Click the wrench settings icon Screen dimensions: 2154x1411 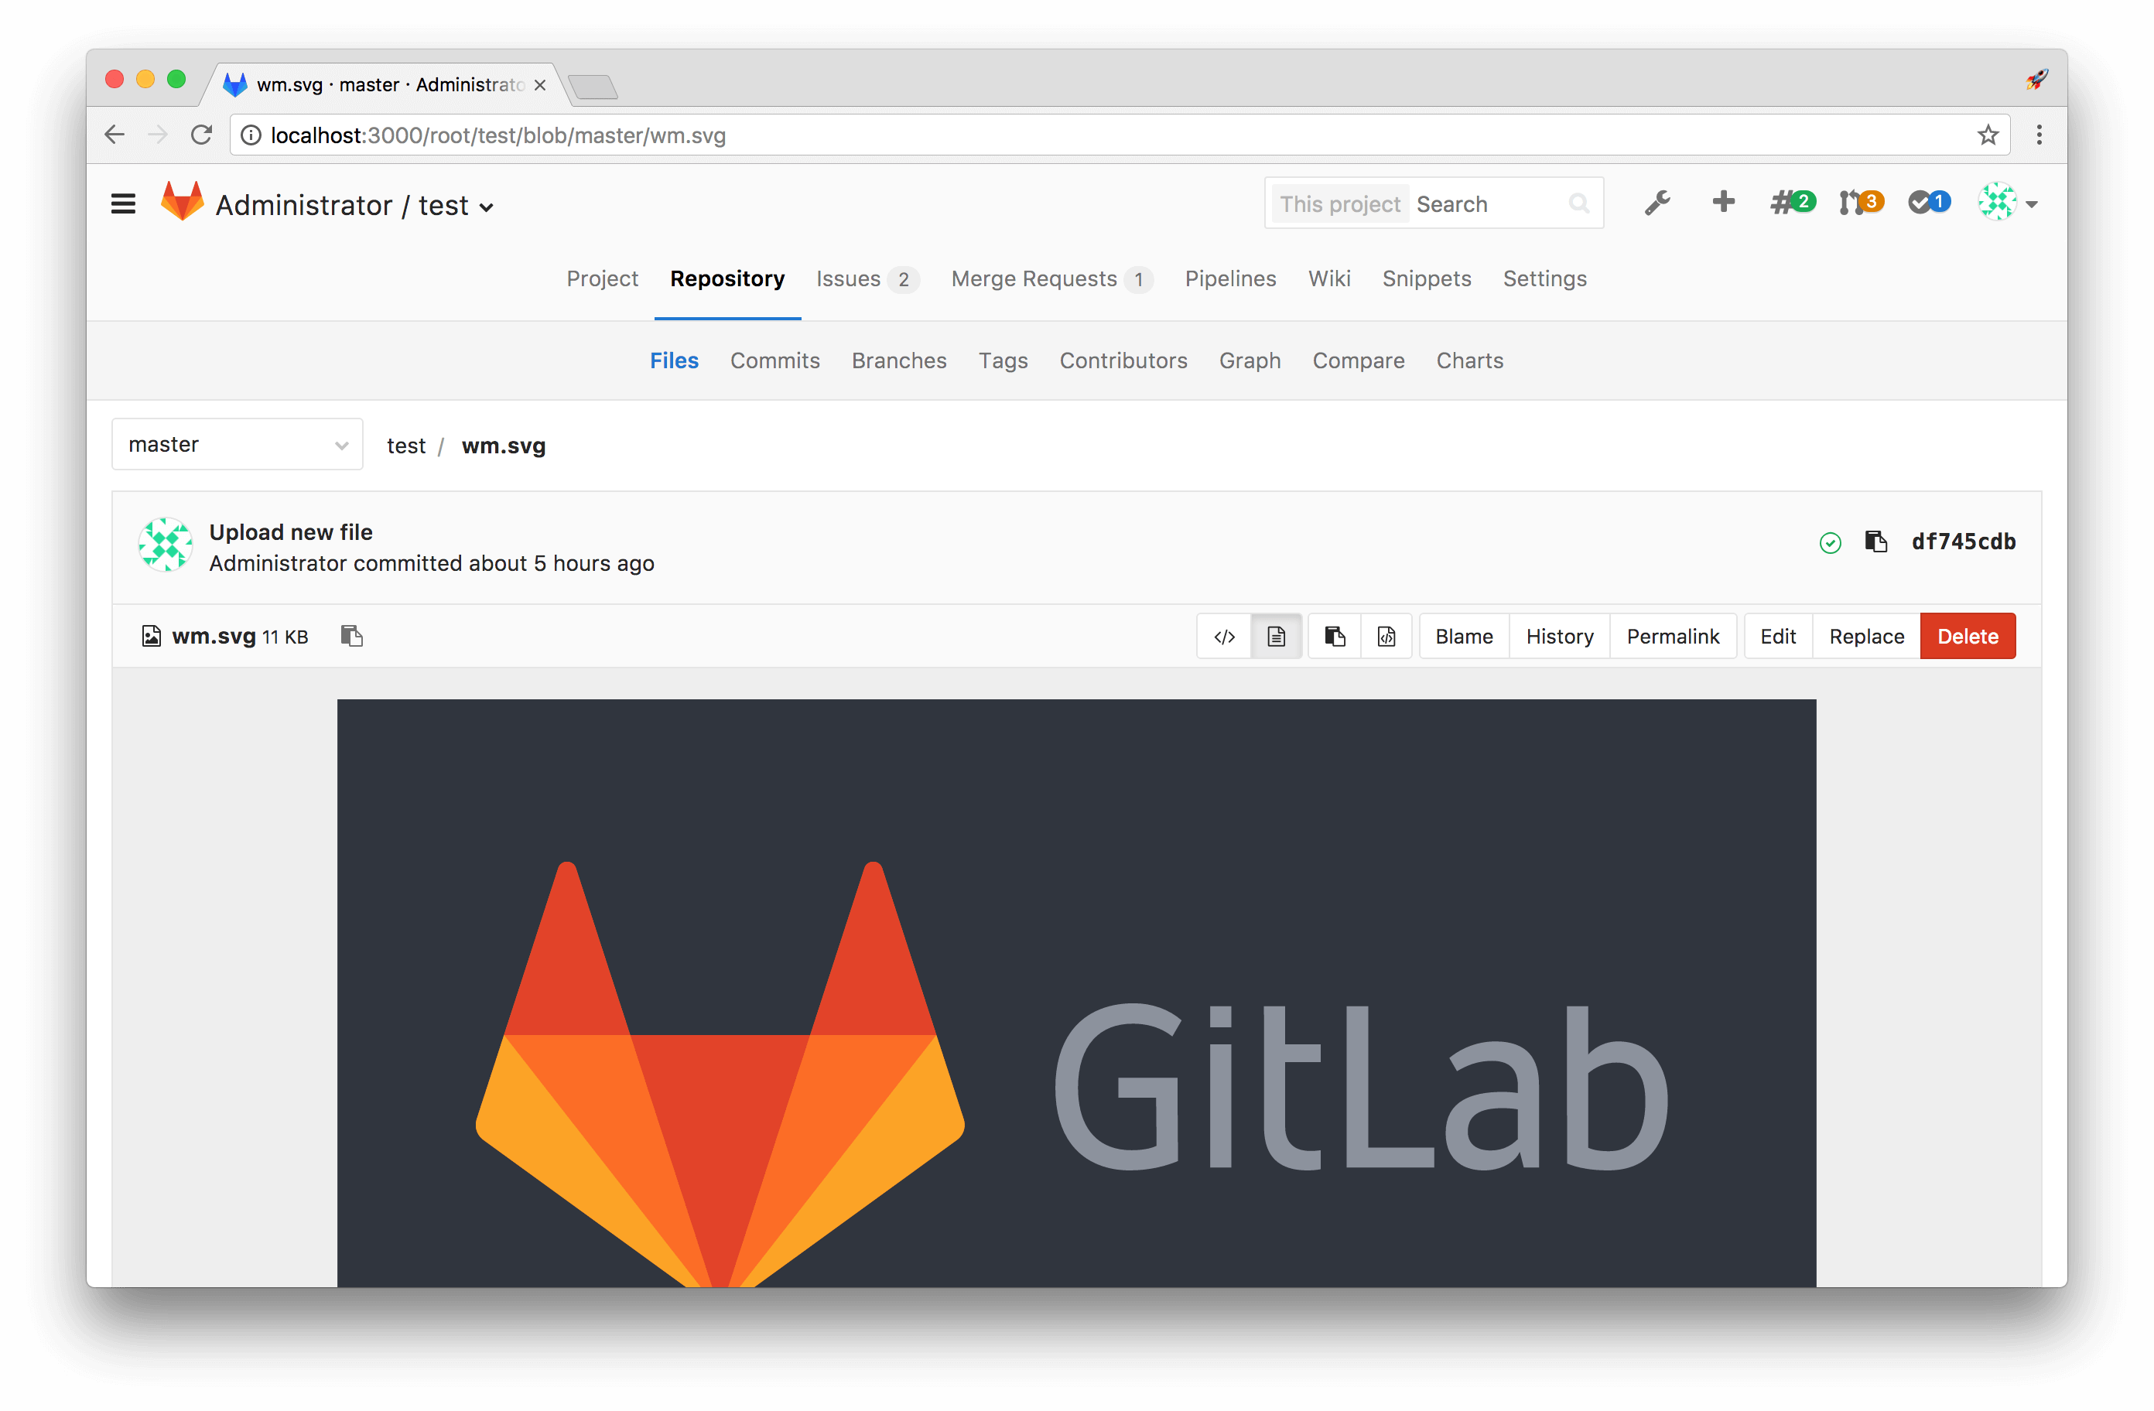pos(1658,203)
